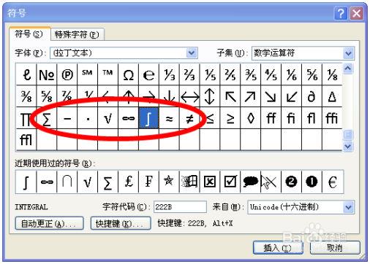Pick the integral ∫ from recently used symbols

coord(26,182)
